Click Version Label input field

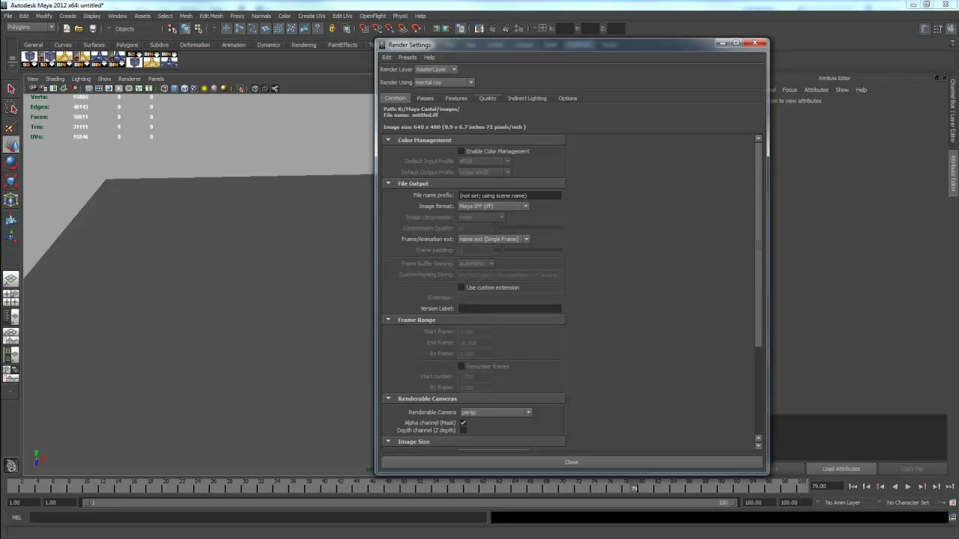click(509, 308)
